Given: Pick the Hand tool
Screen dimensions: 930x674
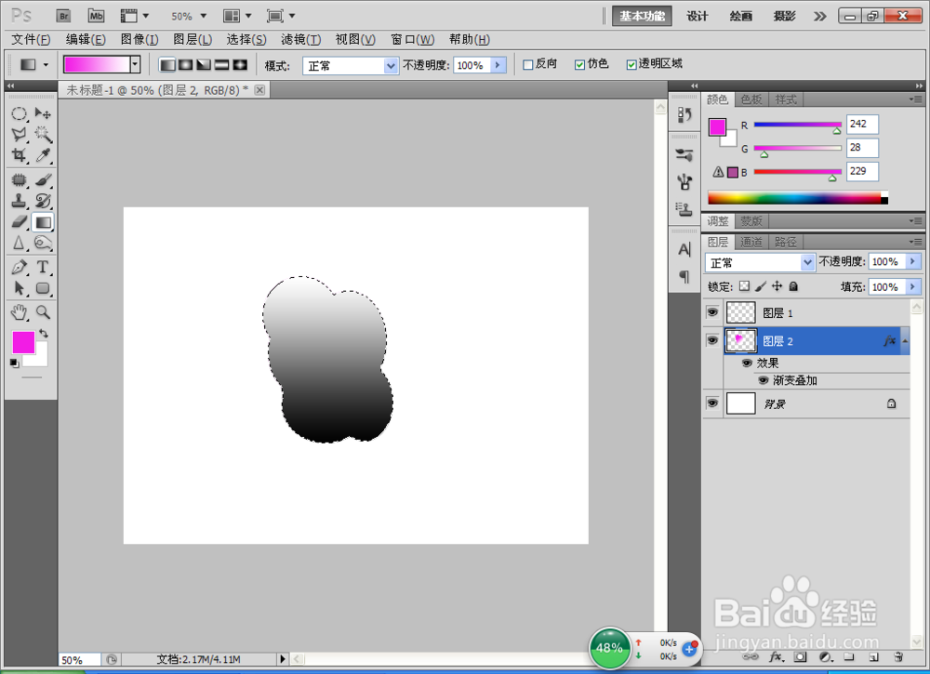Looking at the screenshot, I should tap(19, 311).
